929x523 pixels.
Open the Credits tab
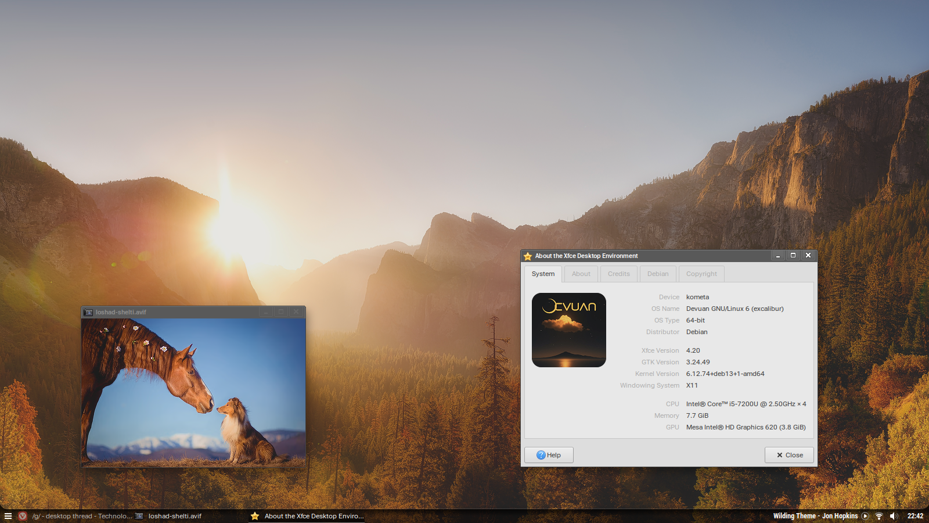point(619,274)
